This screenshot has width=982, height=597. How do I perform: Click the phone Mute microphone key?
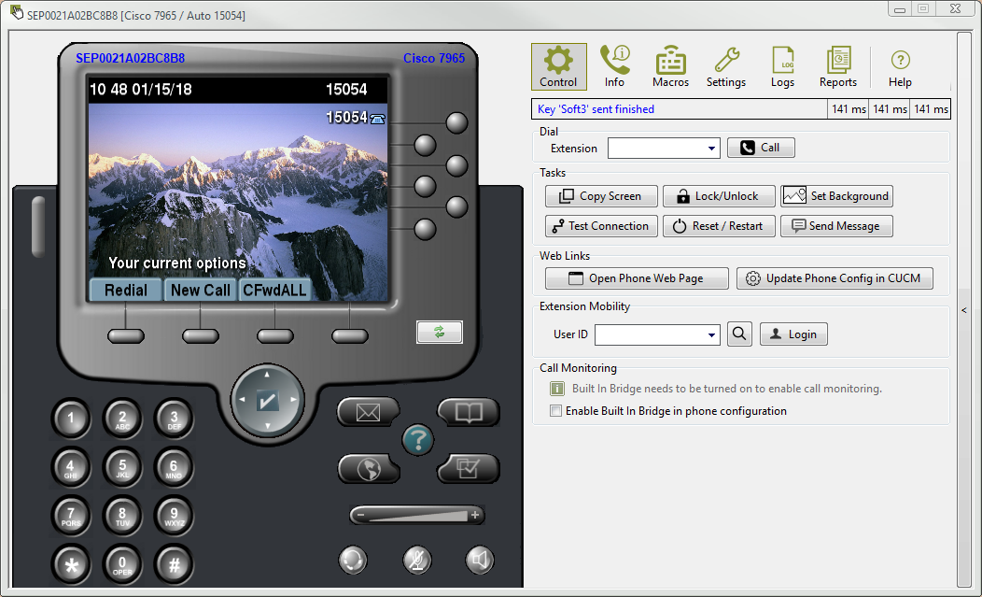point(416,560)
